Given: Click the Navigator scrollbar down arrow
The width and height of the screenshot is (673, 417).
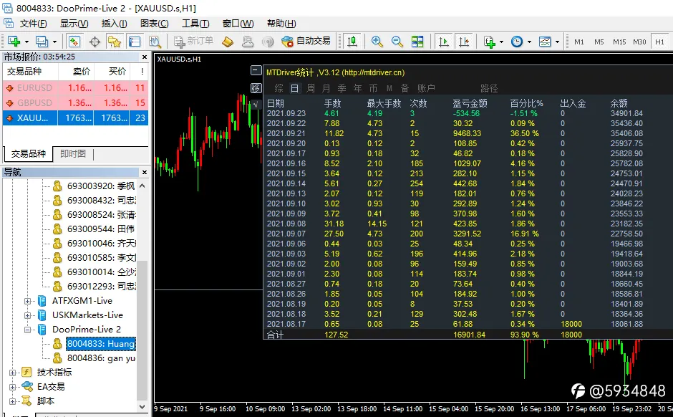Looking at the screenshot, I should [x=142, y=406].
